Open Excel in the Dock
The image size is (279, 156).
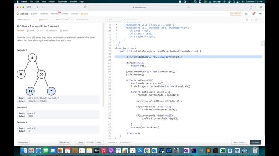(223, 150)
